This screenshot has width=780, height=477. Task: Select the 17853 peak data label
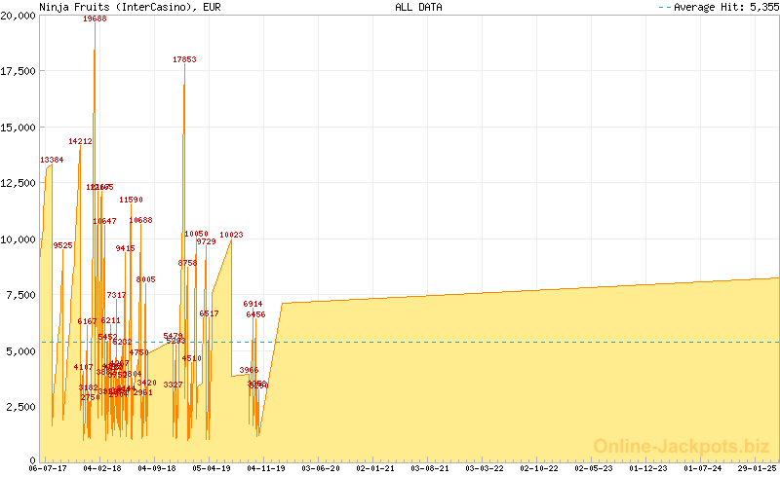tap(184, 59)
